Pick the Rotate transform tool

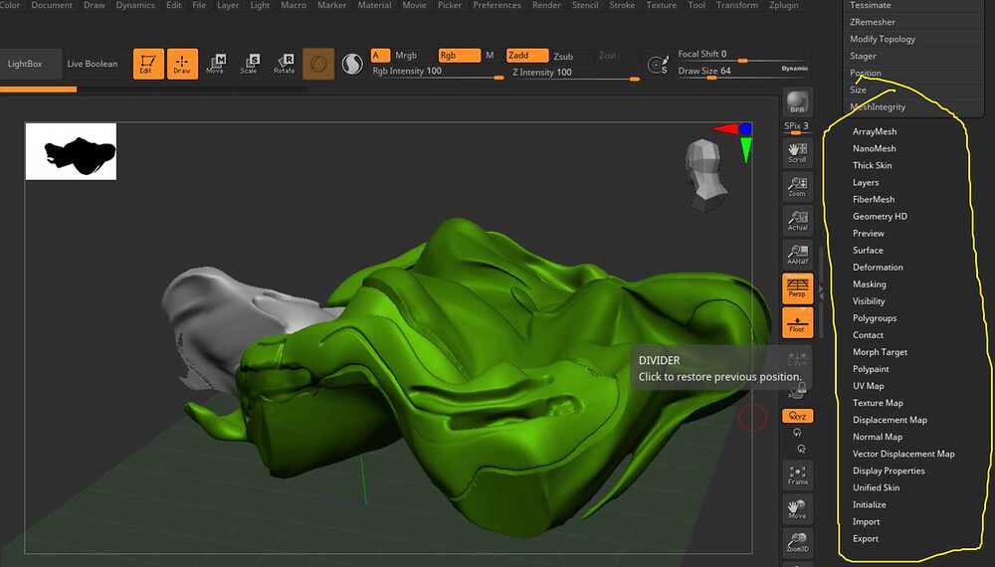coord(284,64)
